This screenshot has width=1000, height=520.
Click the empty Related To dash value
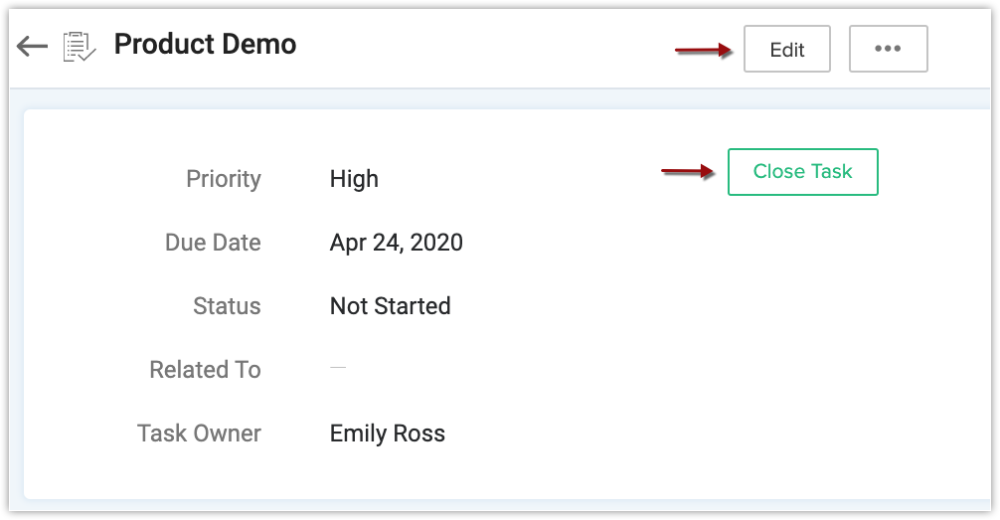(338, 368)
